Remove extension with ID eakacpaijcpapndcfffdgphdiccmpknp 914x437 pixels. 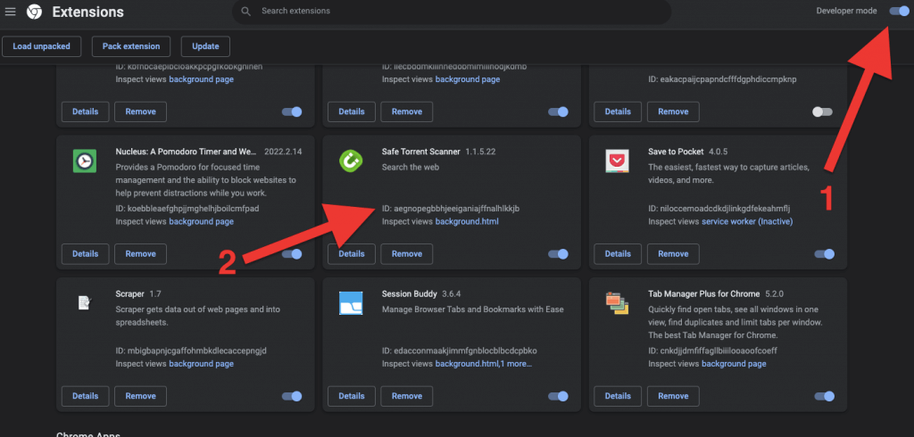pyautogui.click(x=673, y=111)
